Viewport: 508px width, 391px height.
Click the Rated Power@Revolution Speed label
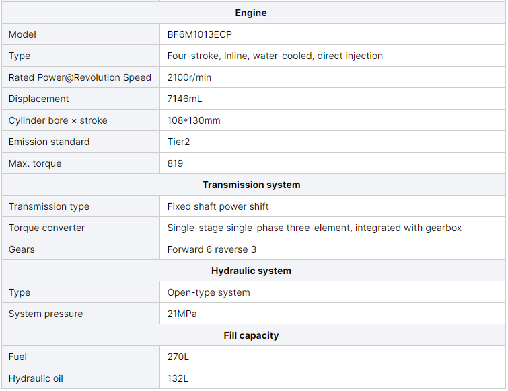click(80, 77)
